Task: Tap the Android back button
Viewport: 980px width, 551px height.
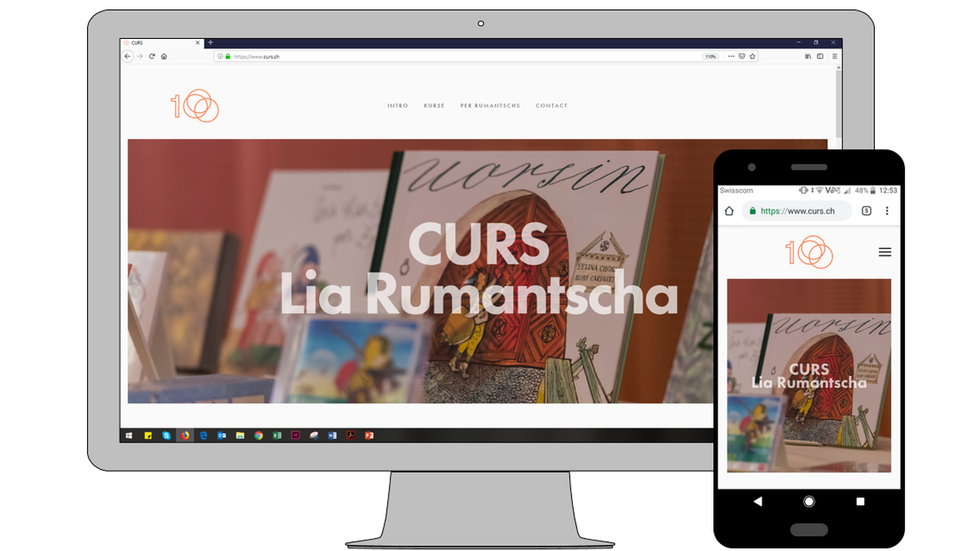Action: (x=757, y=501)
